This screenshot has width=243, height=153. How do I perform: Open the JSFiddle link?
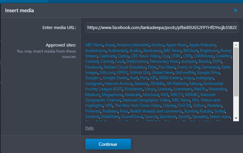(x=157, y=84)
